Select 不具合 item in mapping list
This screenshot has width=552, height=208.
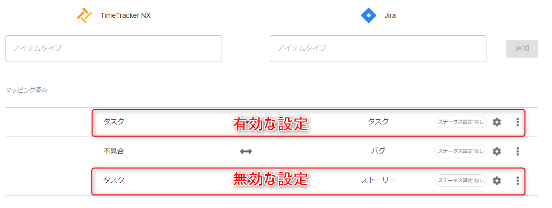pos(114,151)
